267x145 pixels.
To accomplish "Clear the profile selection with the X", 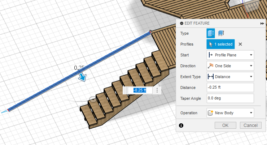I will click(x=240, y=44).
